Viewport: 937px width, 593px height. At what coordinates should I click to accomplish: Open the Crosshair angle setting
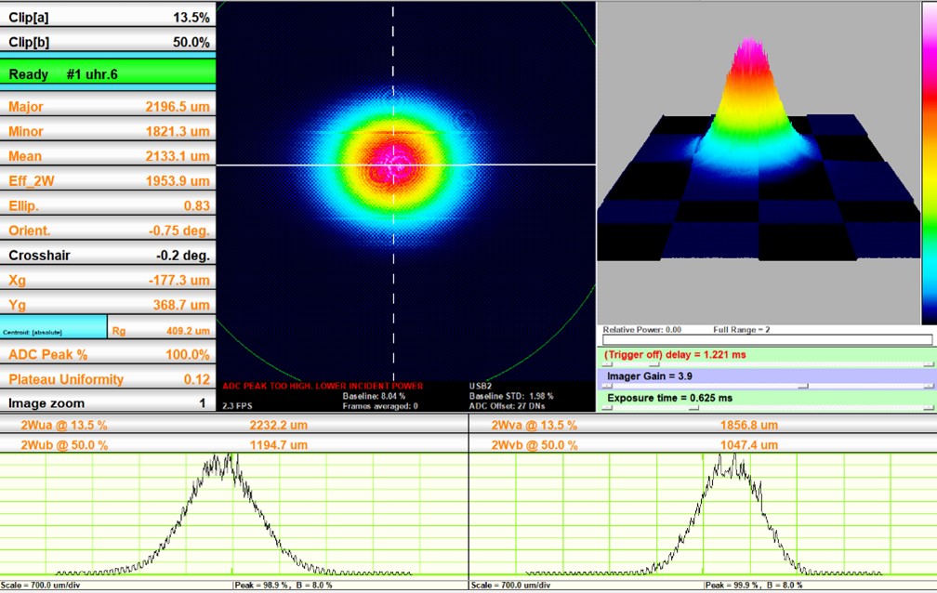pyautogui.click(x=108, y=256)
